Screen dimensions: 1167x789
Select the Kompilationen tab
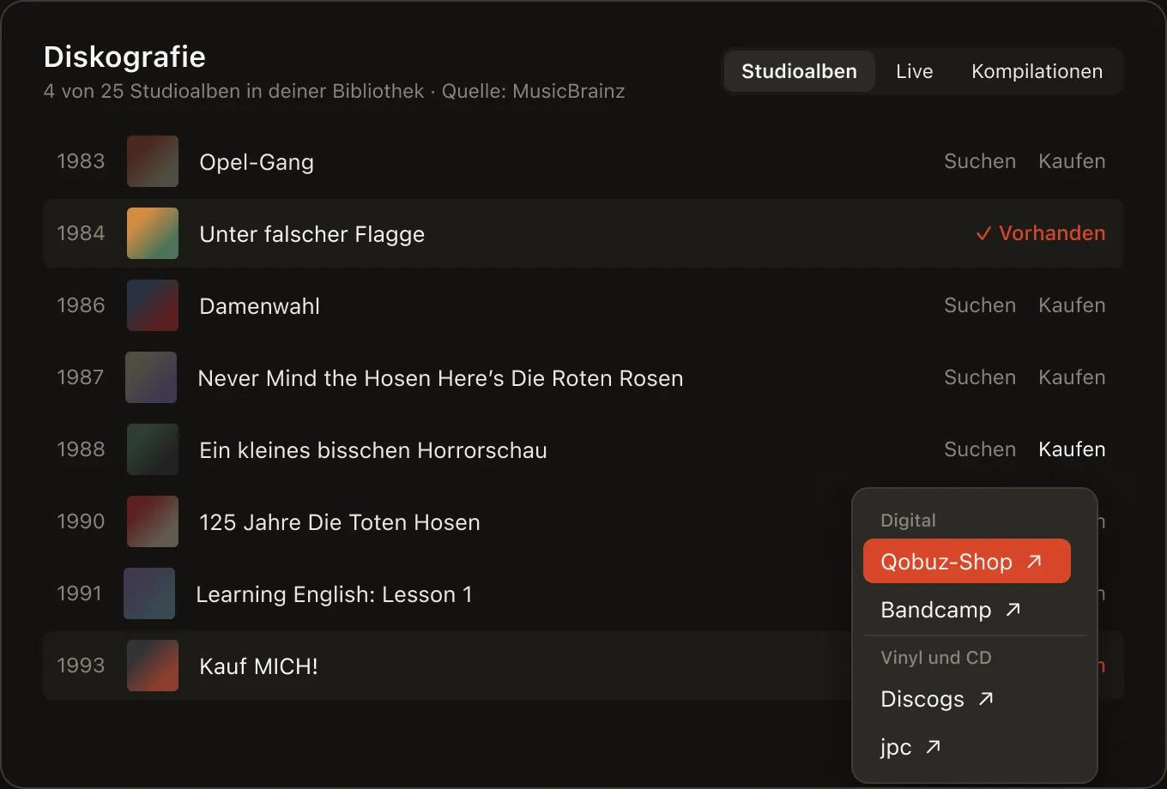(1037, 71)
